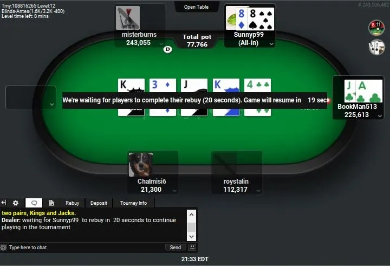Open the Rebuy tab
The image size is (390, 266).
(73, 203)
